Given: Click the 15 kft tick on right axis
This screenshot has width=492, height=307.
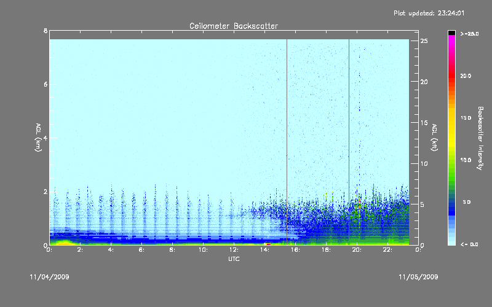Looking at the screenshot, I should (424, 123).
